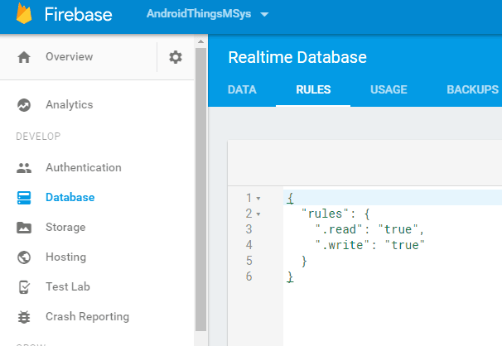Go to Crash Reporting section
502x346 pixels.
click(87, 317)
